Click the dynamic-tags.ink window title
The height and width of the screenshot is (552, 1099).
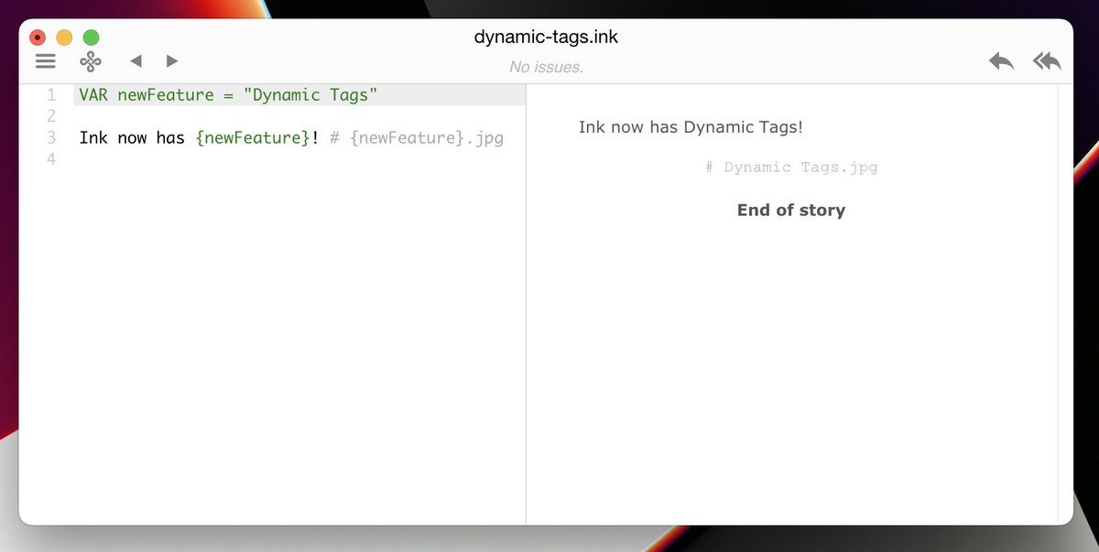point(546,38)
